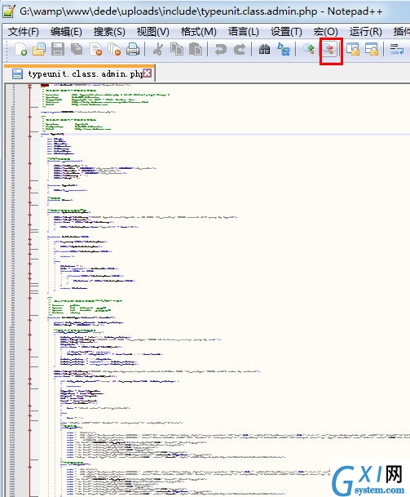Toggle the word wrap toolbar icon

397,50
